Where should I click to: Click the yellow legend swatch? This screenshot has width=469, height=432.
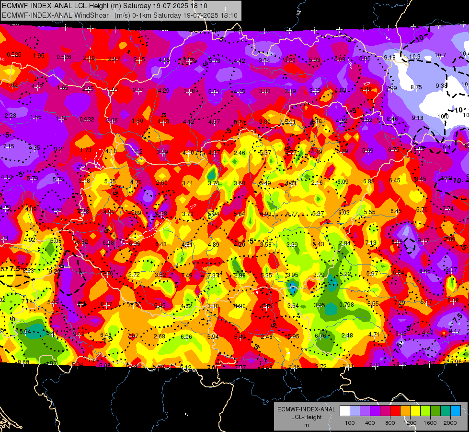point(415,411)
